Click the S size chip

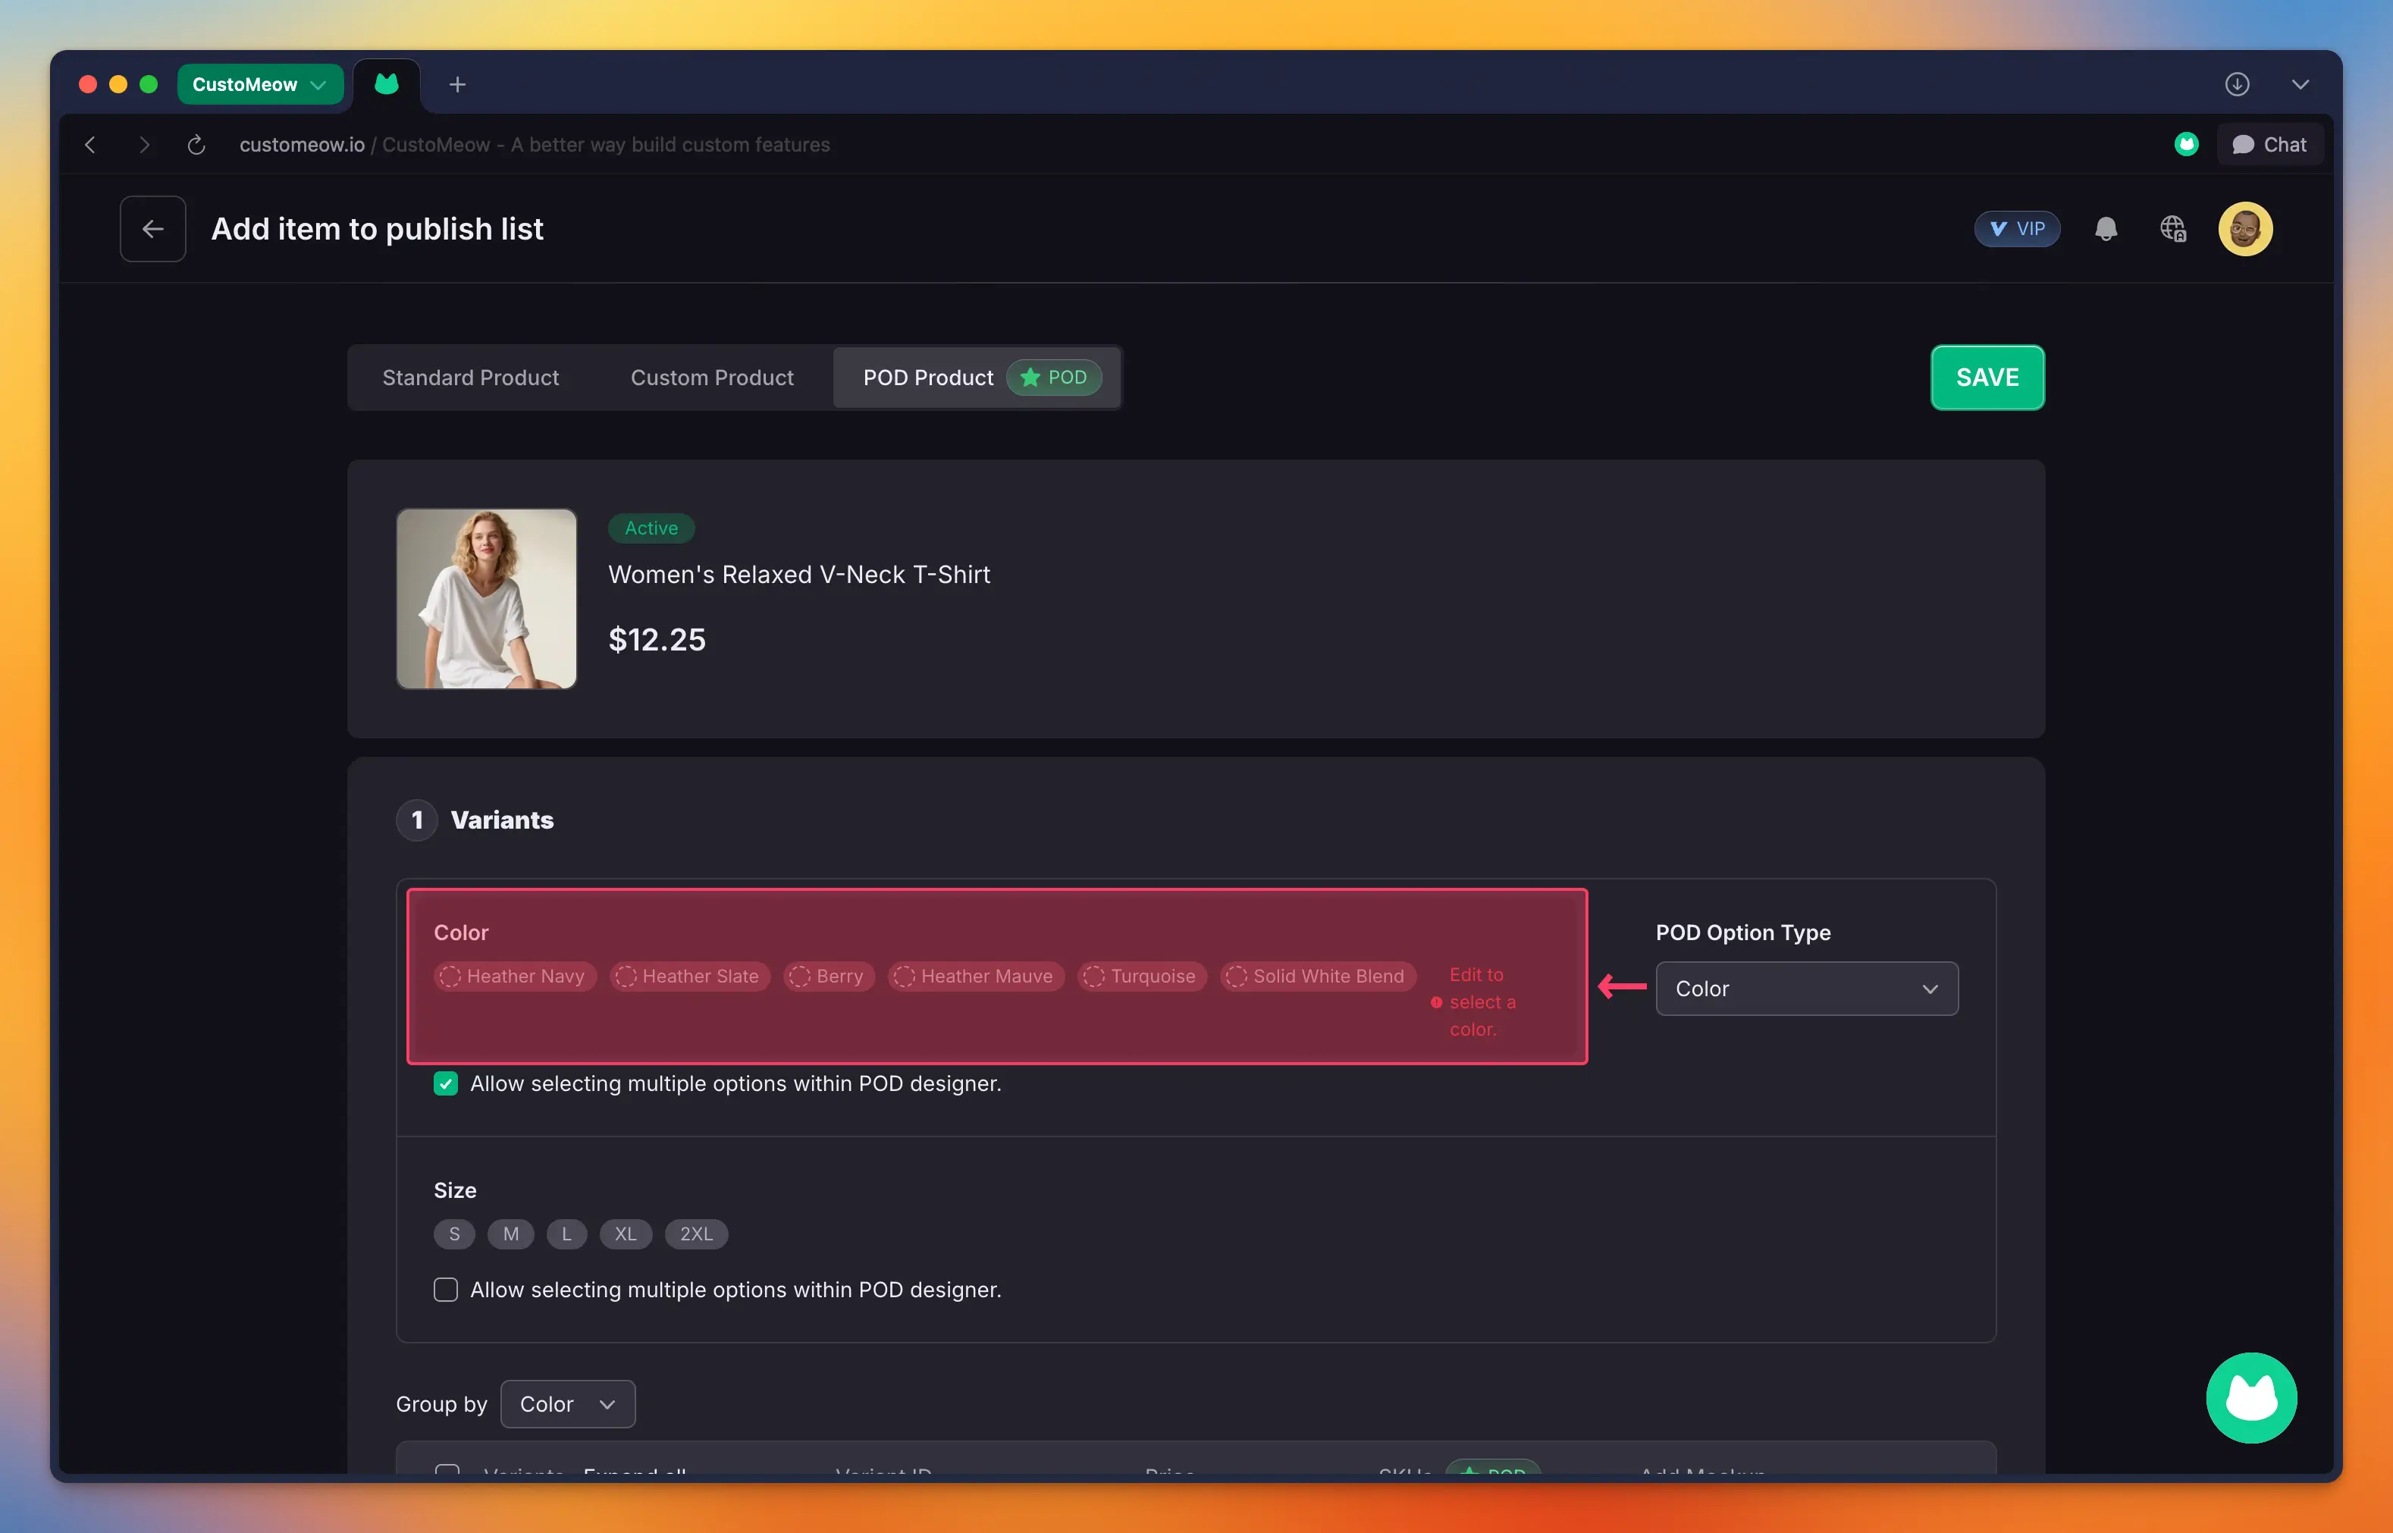pyautogui.click(x=454, y=1234)
